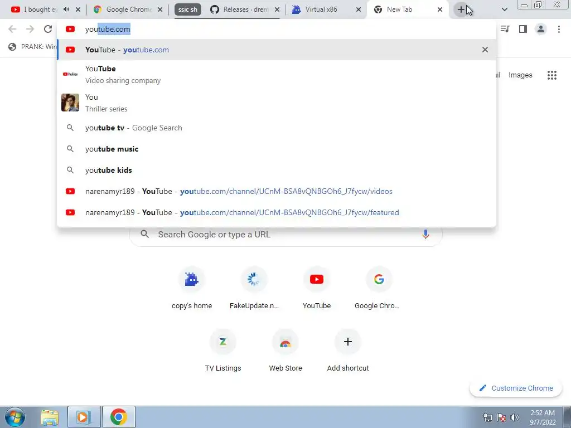Click the 'Search Google or type a URL' box

tap(286, 235)
